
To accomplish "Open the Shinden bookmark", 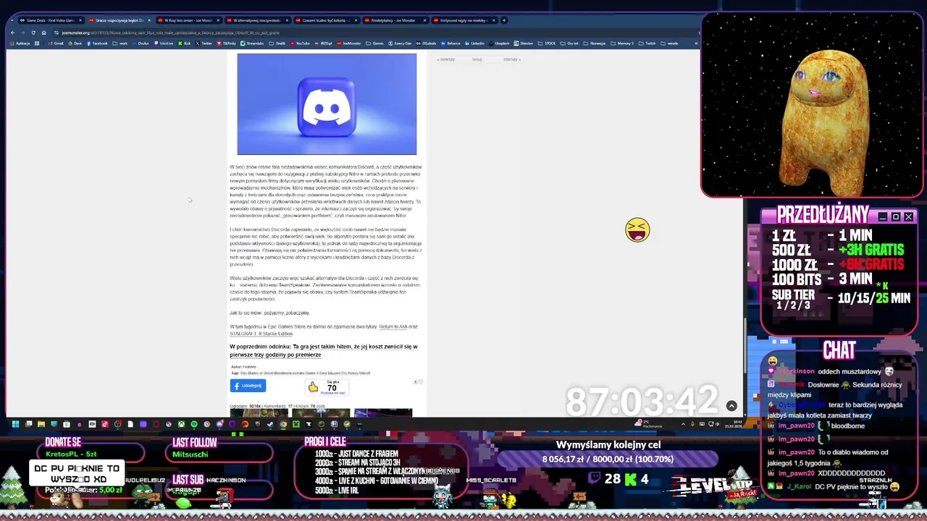I will click(x=524, y=43).
